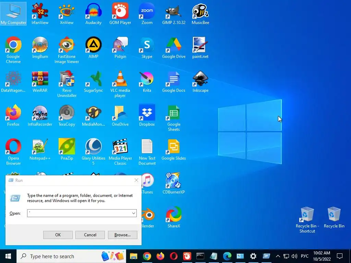351x263 pixels.
Task: Select the MediaMonkey desktop icon
Action: [x=93, y=115]
